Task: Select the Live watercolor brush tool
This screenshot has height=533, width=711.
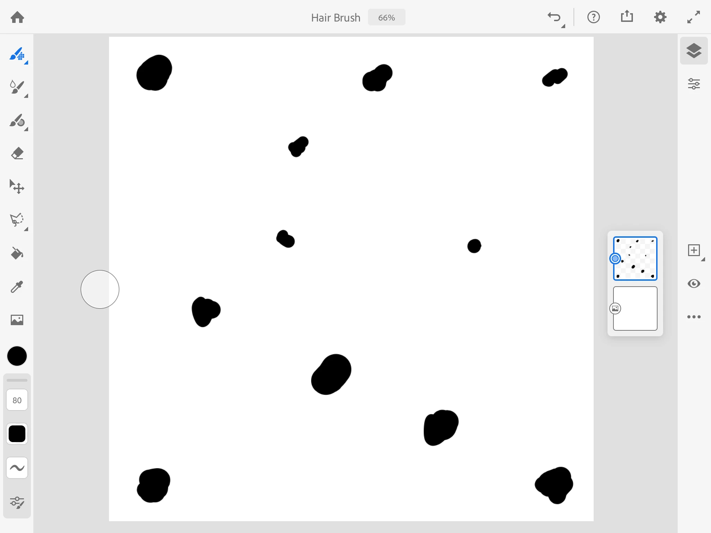Action: [17, 87]
